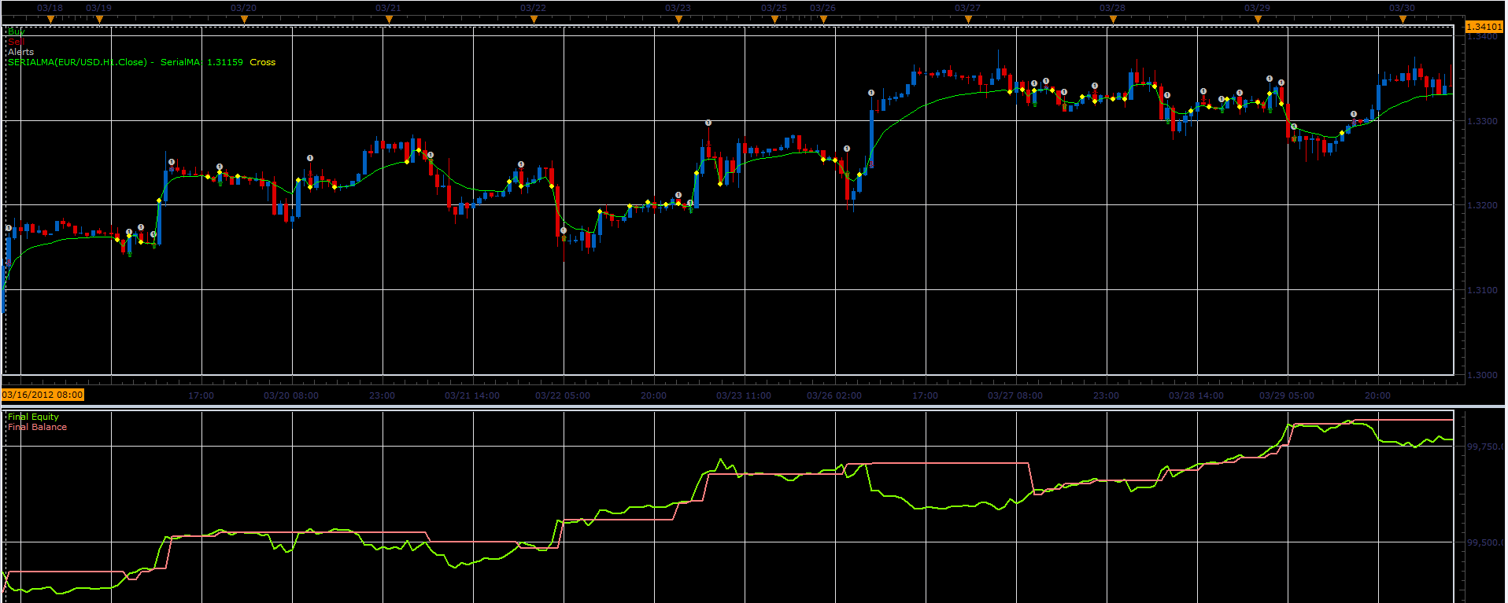Image resolution: width=1508 pixels, height=603 pixels.
Task: Click the red Sell legend label
Action: coord(16,42)
